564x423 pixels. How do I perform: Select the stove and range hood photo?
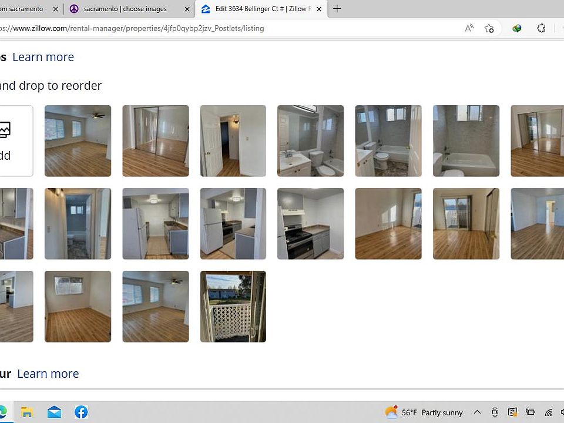tap(310, 224)
